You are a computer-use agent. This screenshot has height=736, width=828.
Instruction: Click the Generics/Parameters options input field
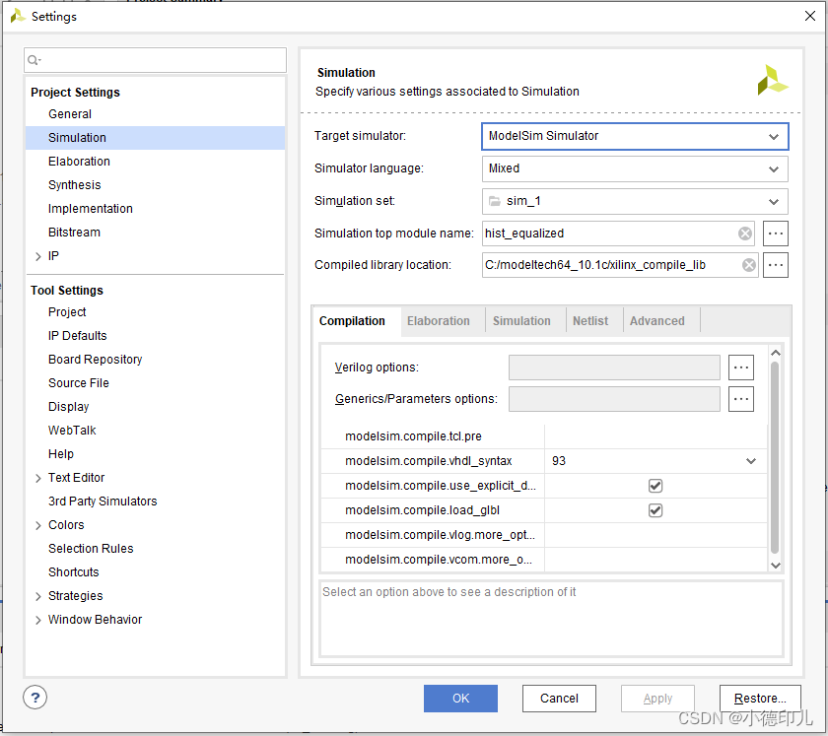(614, 399)
